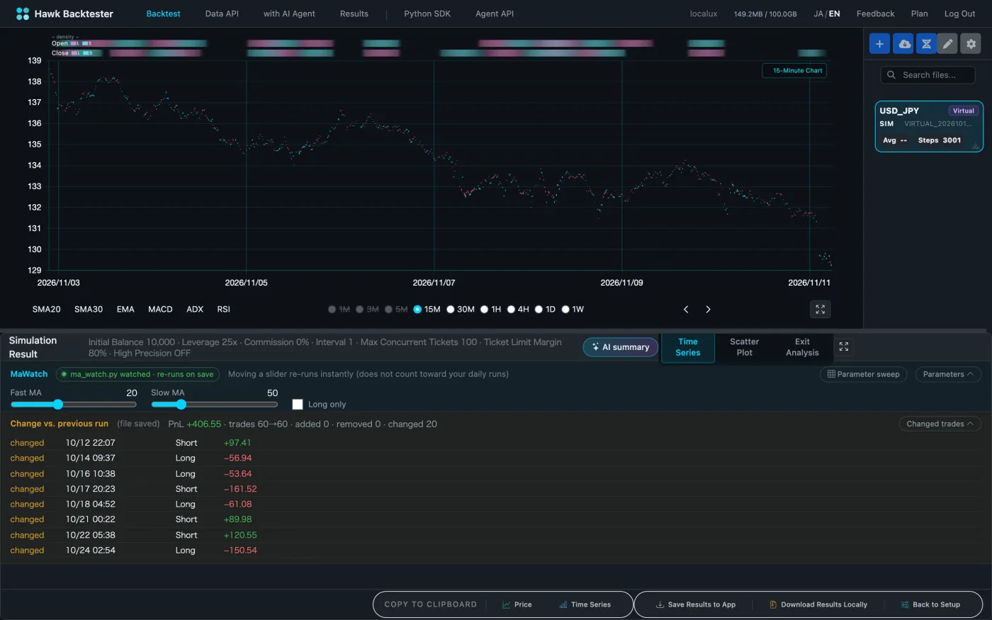The height and width of the screenshot is (620, 992).
Task: Click the Search files input field
Action: 928,75
